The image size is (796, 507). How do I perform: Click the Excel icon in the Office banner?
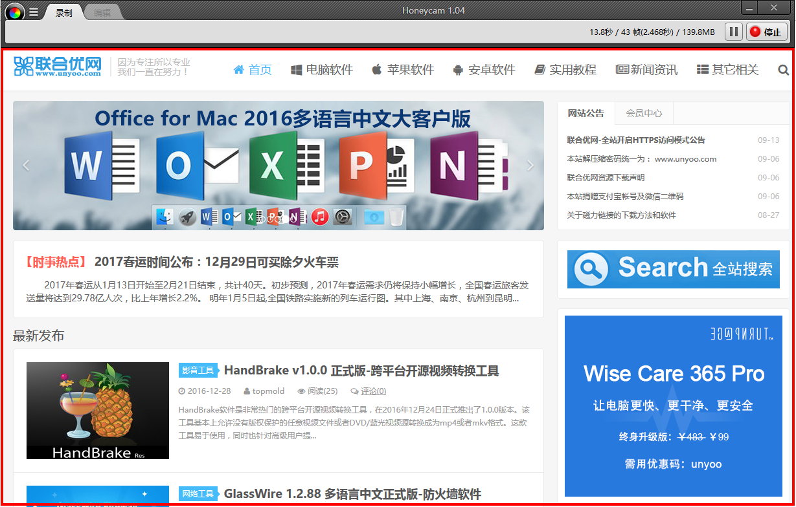click(x=287, y=165)
